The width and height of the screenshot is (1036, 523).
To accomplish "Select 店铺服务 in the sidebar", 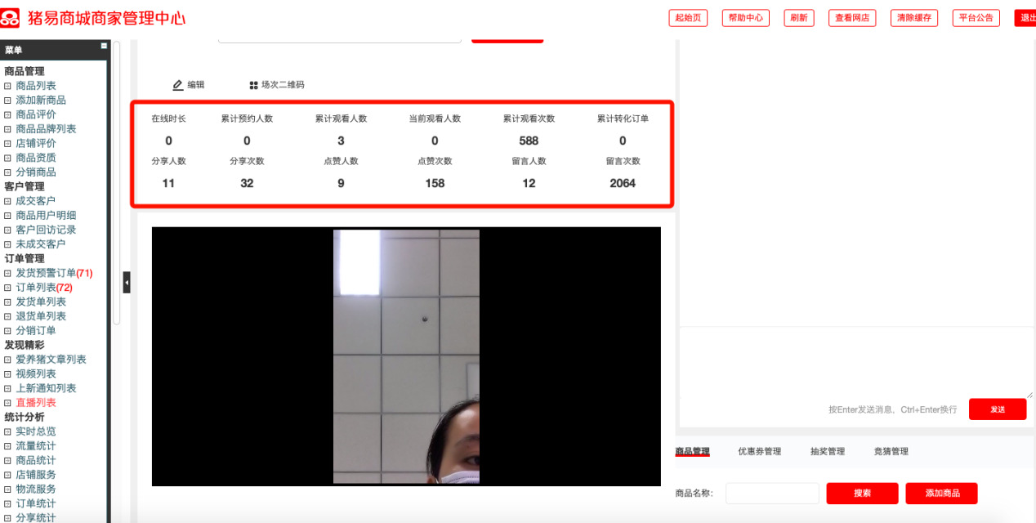I will (x=36, y=475).
